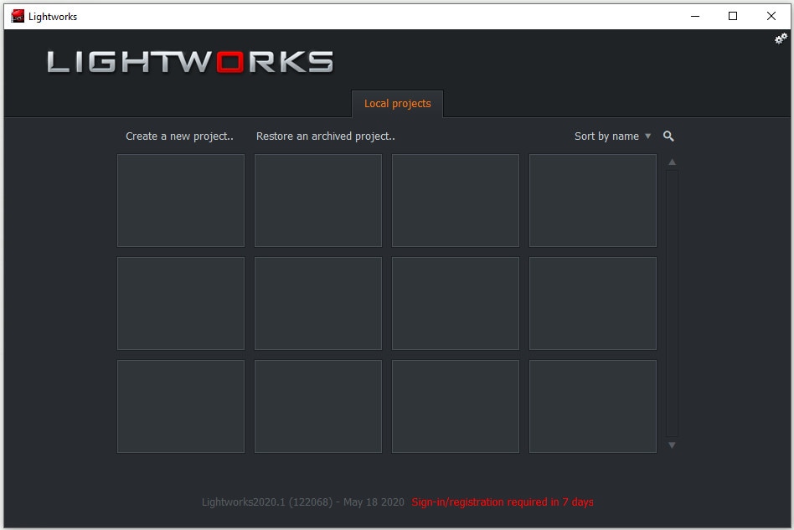The width and height of the screenshot is (794, 530).
Task: Open the system settings gears icon
Action: 781,39
